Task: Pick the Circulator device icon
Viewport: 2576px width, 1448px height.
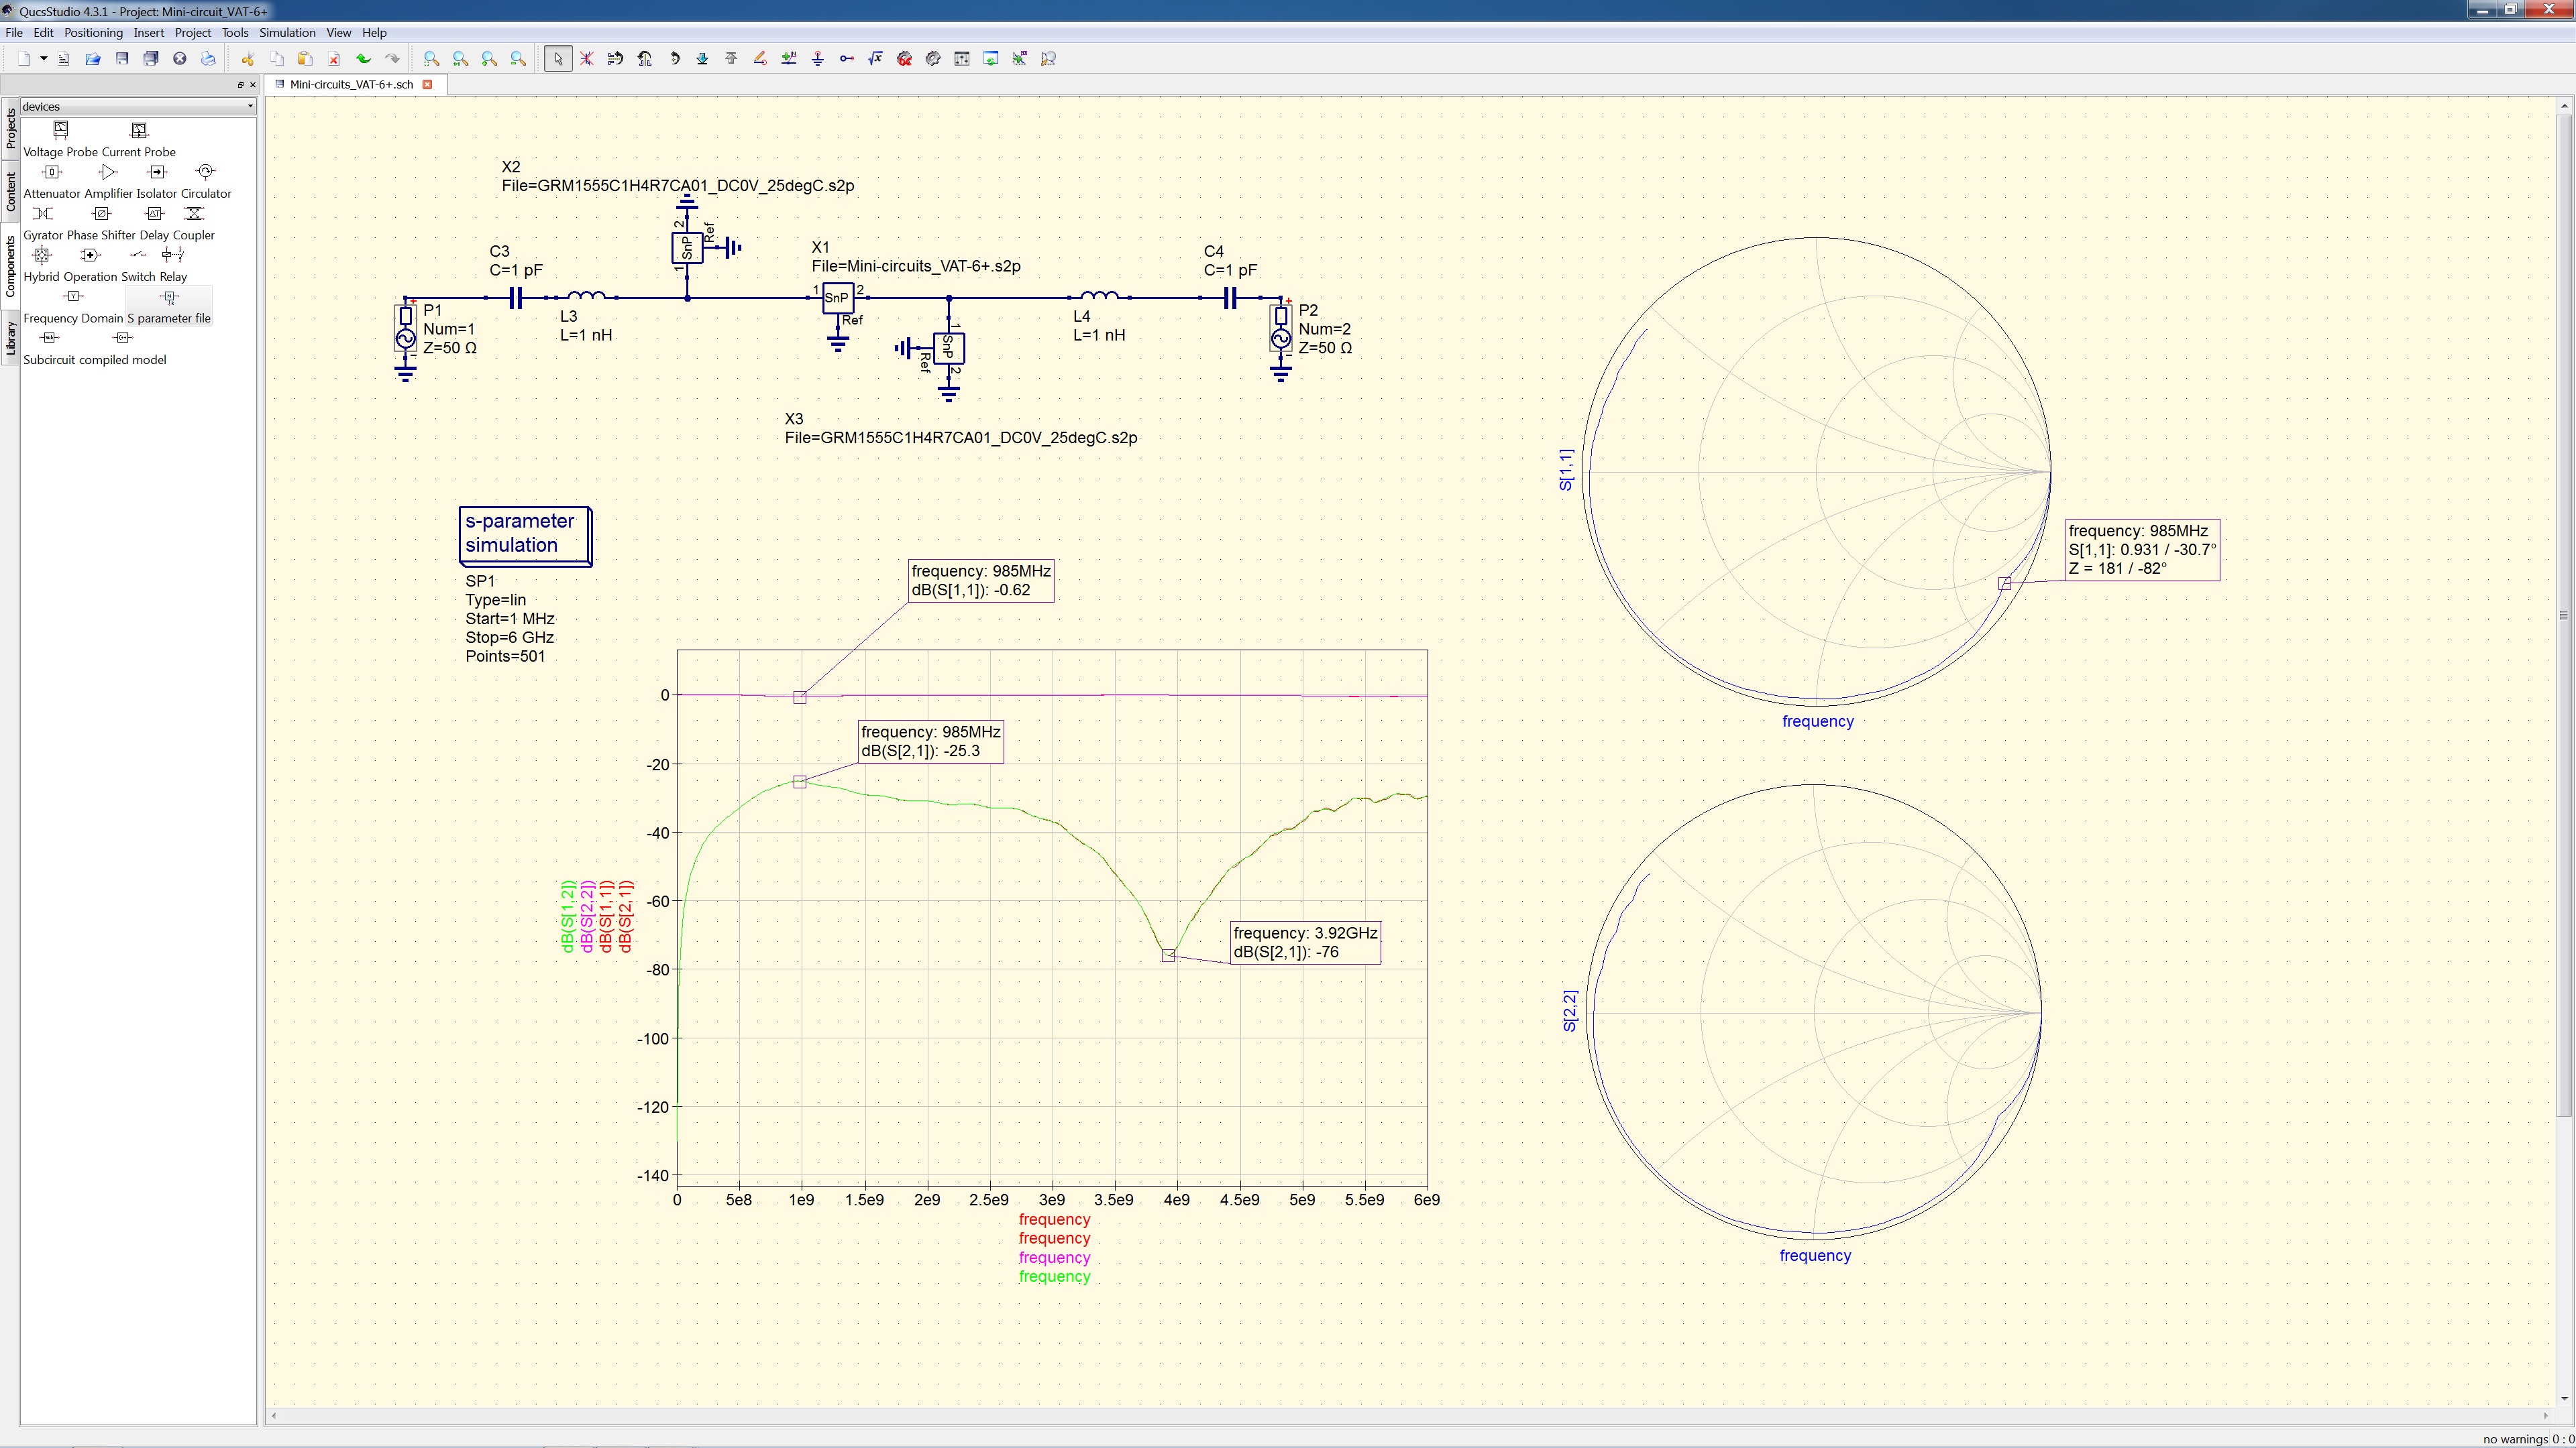Action: (x=205, y=172)
